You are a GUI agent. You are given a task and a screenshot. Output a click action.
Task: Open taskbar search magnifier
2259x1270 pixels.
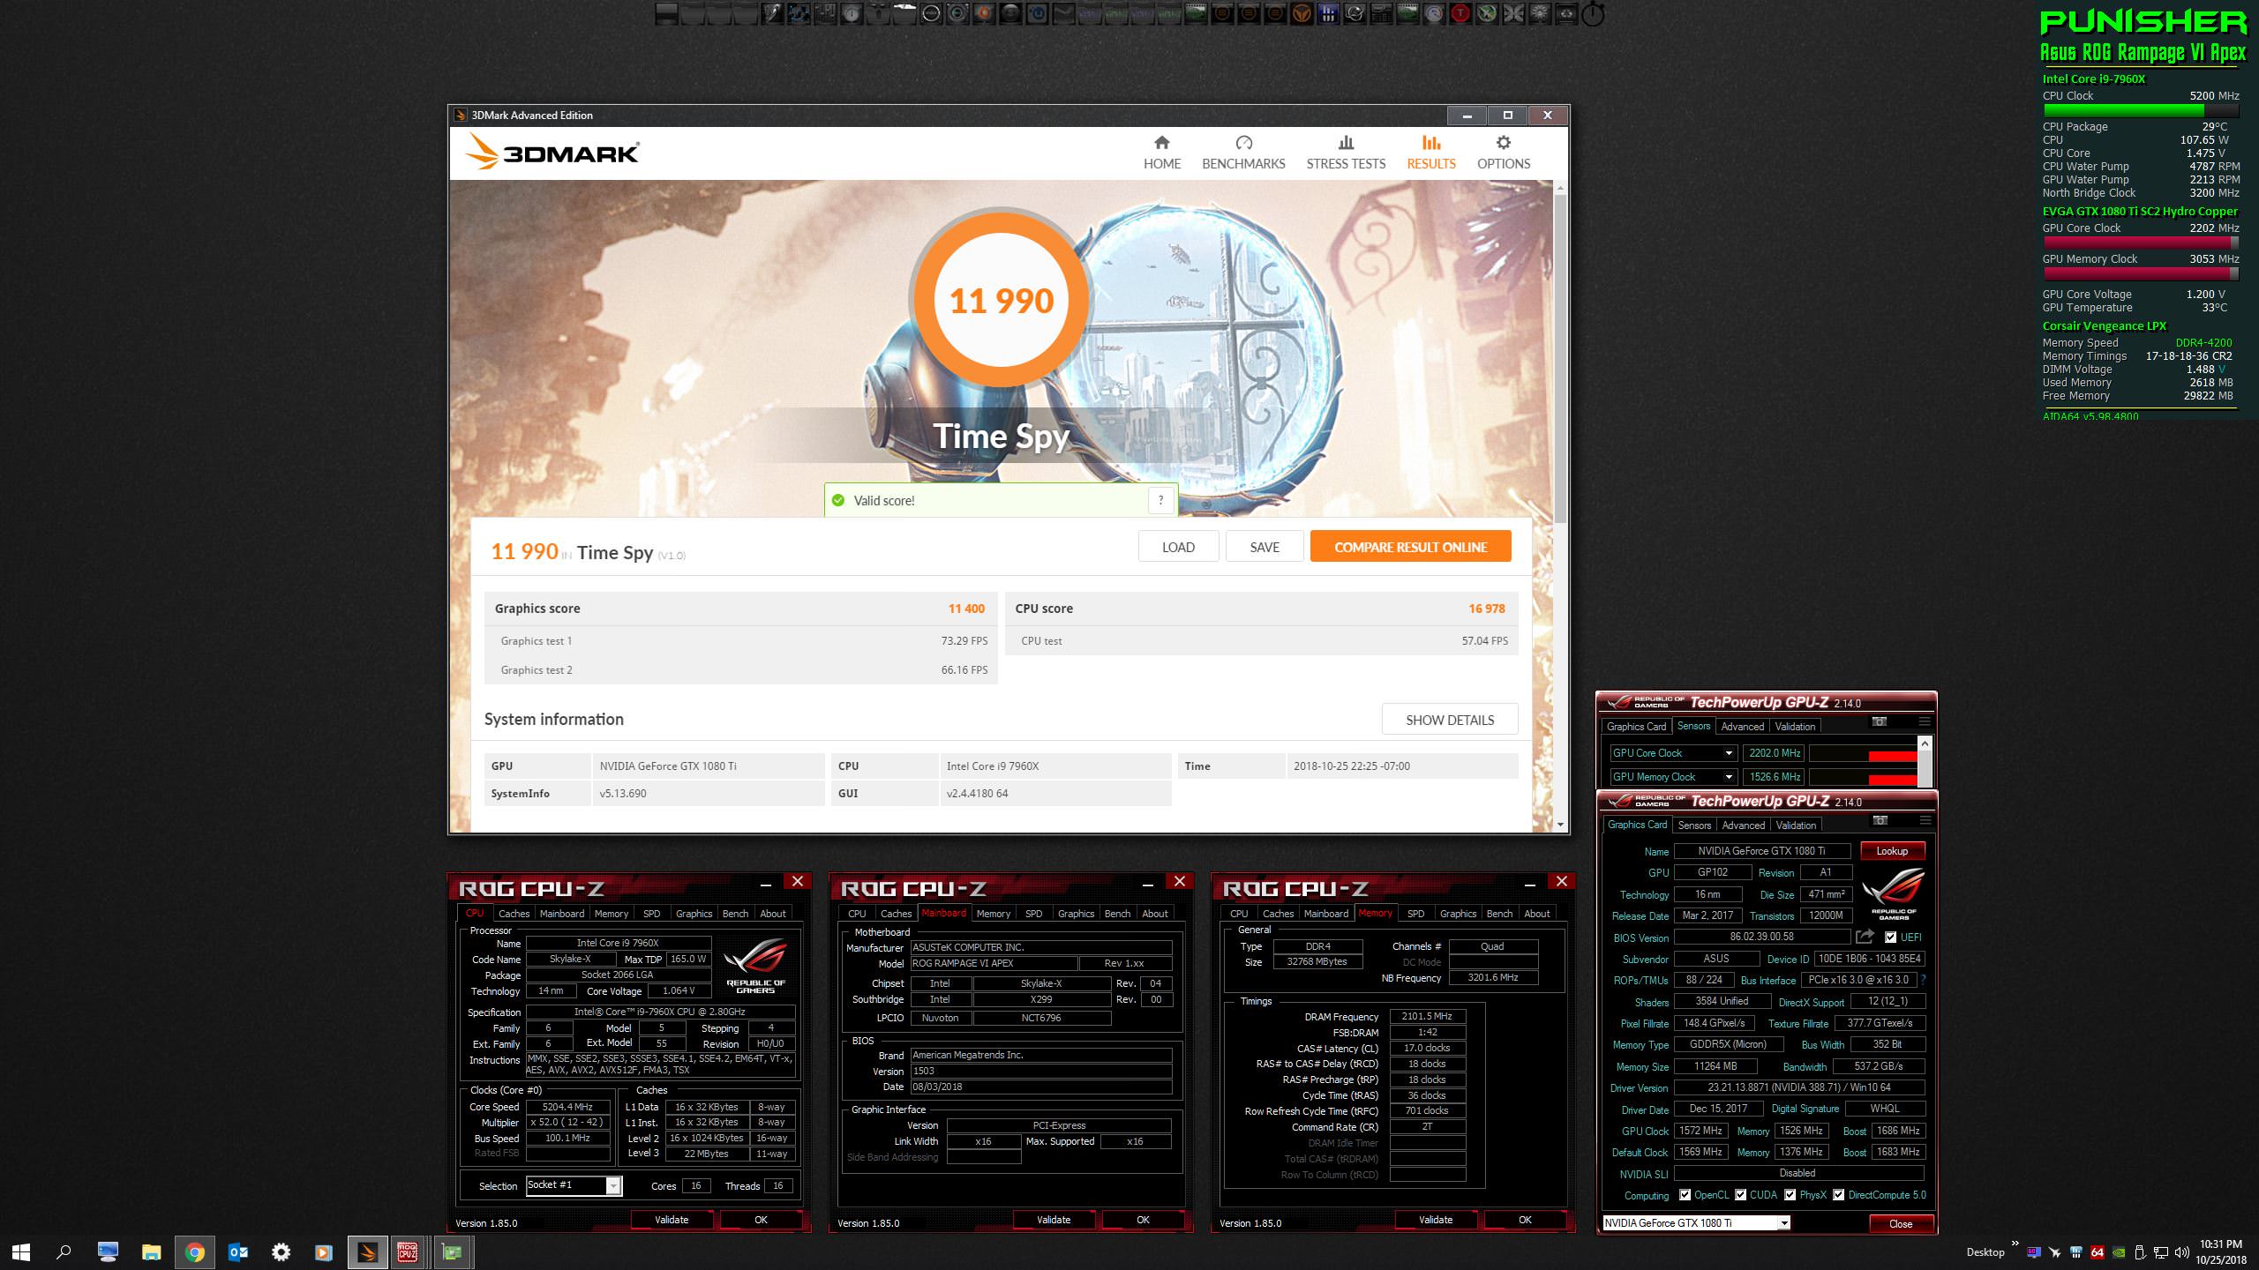64,1251
